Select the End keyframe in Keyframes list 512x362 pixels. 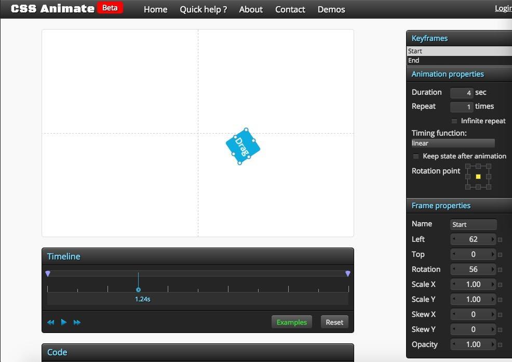click(x=459, y=61)
